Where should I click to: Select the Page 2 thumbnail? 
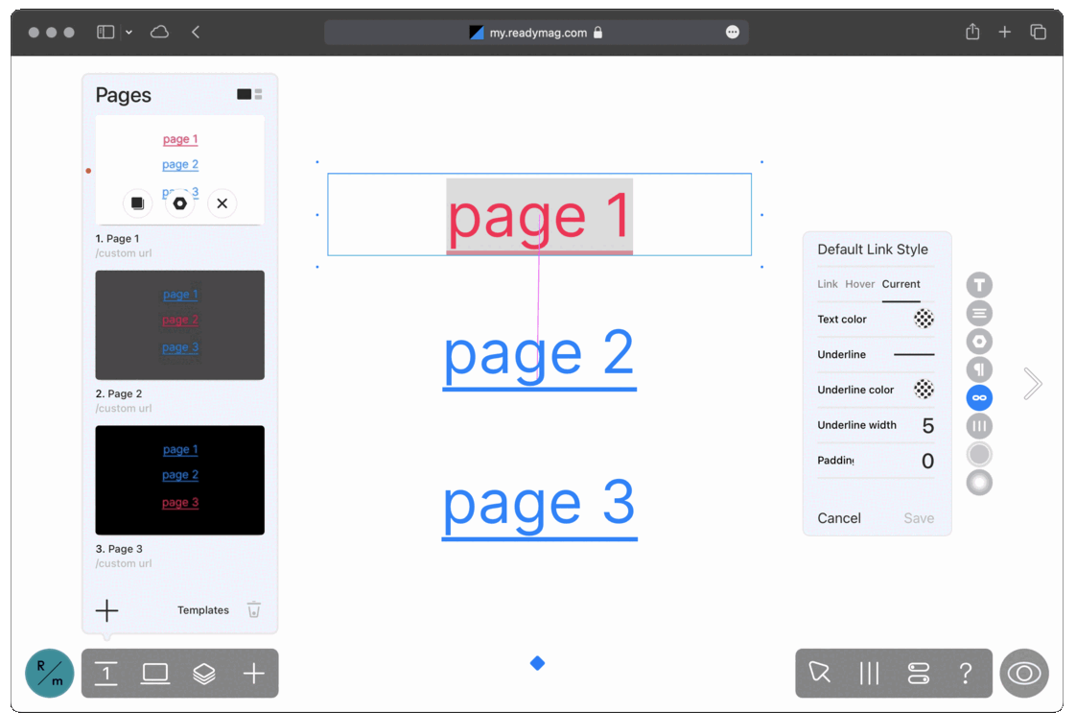click(179, 325)
